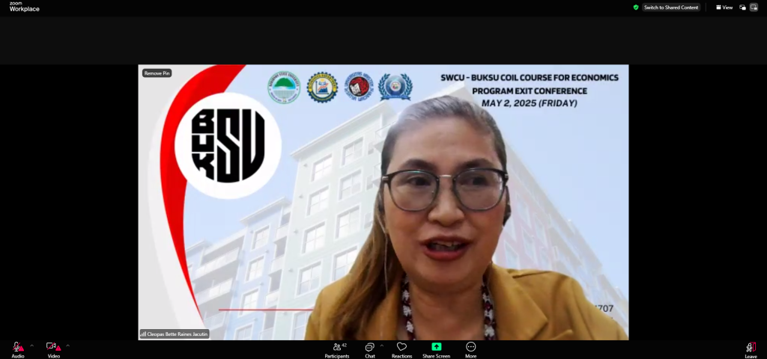Expand the video options arrow

[67, 346]
